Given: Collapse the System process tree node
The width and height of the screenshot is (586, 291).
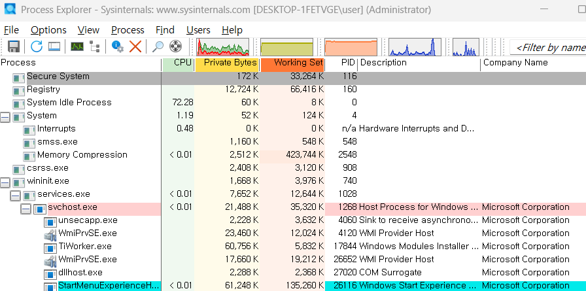Looking at the screenshot, I should click(x=5, y=117).
